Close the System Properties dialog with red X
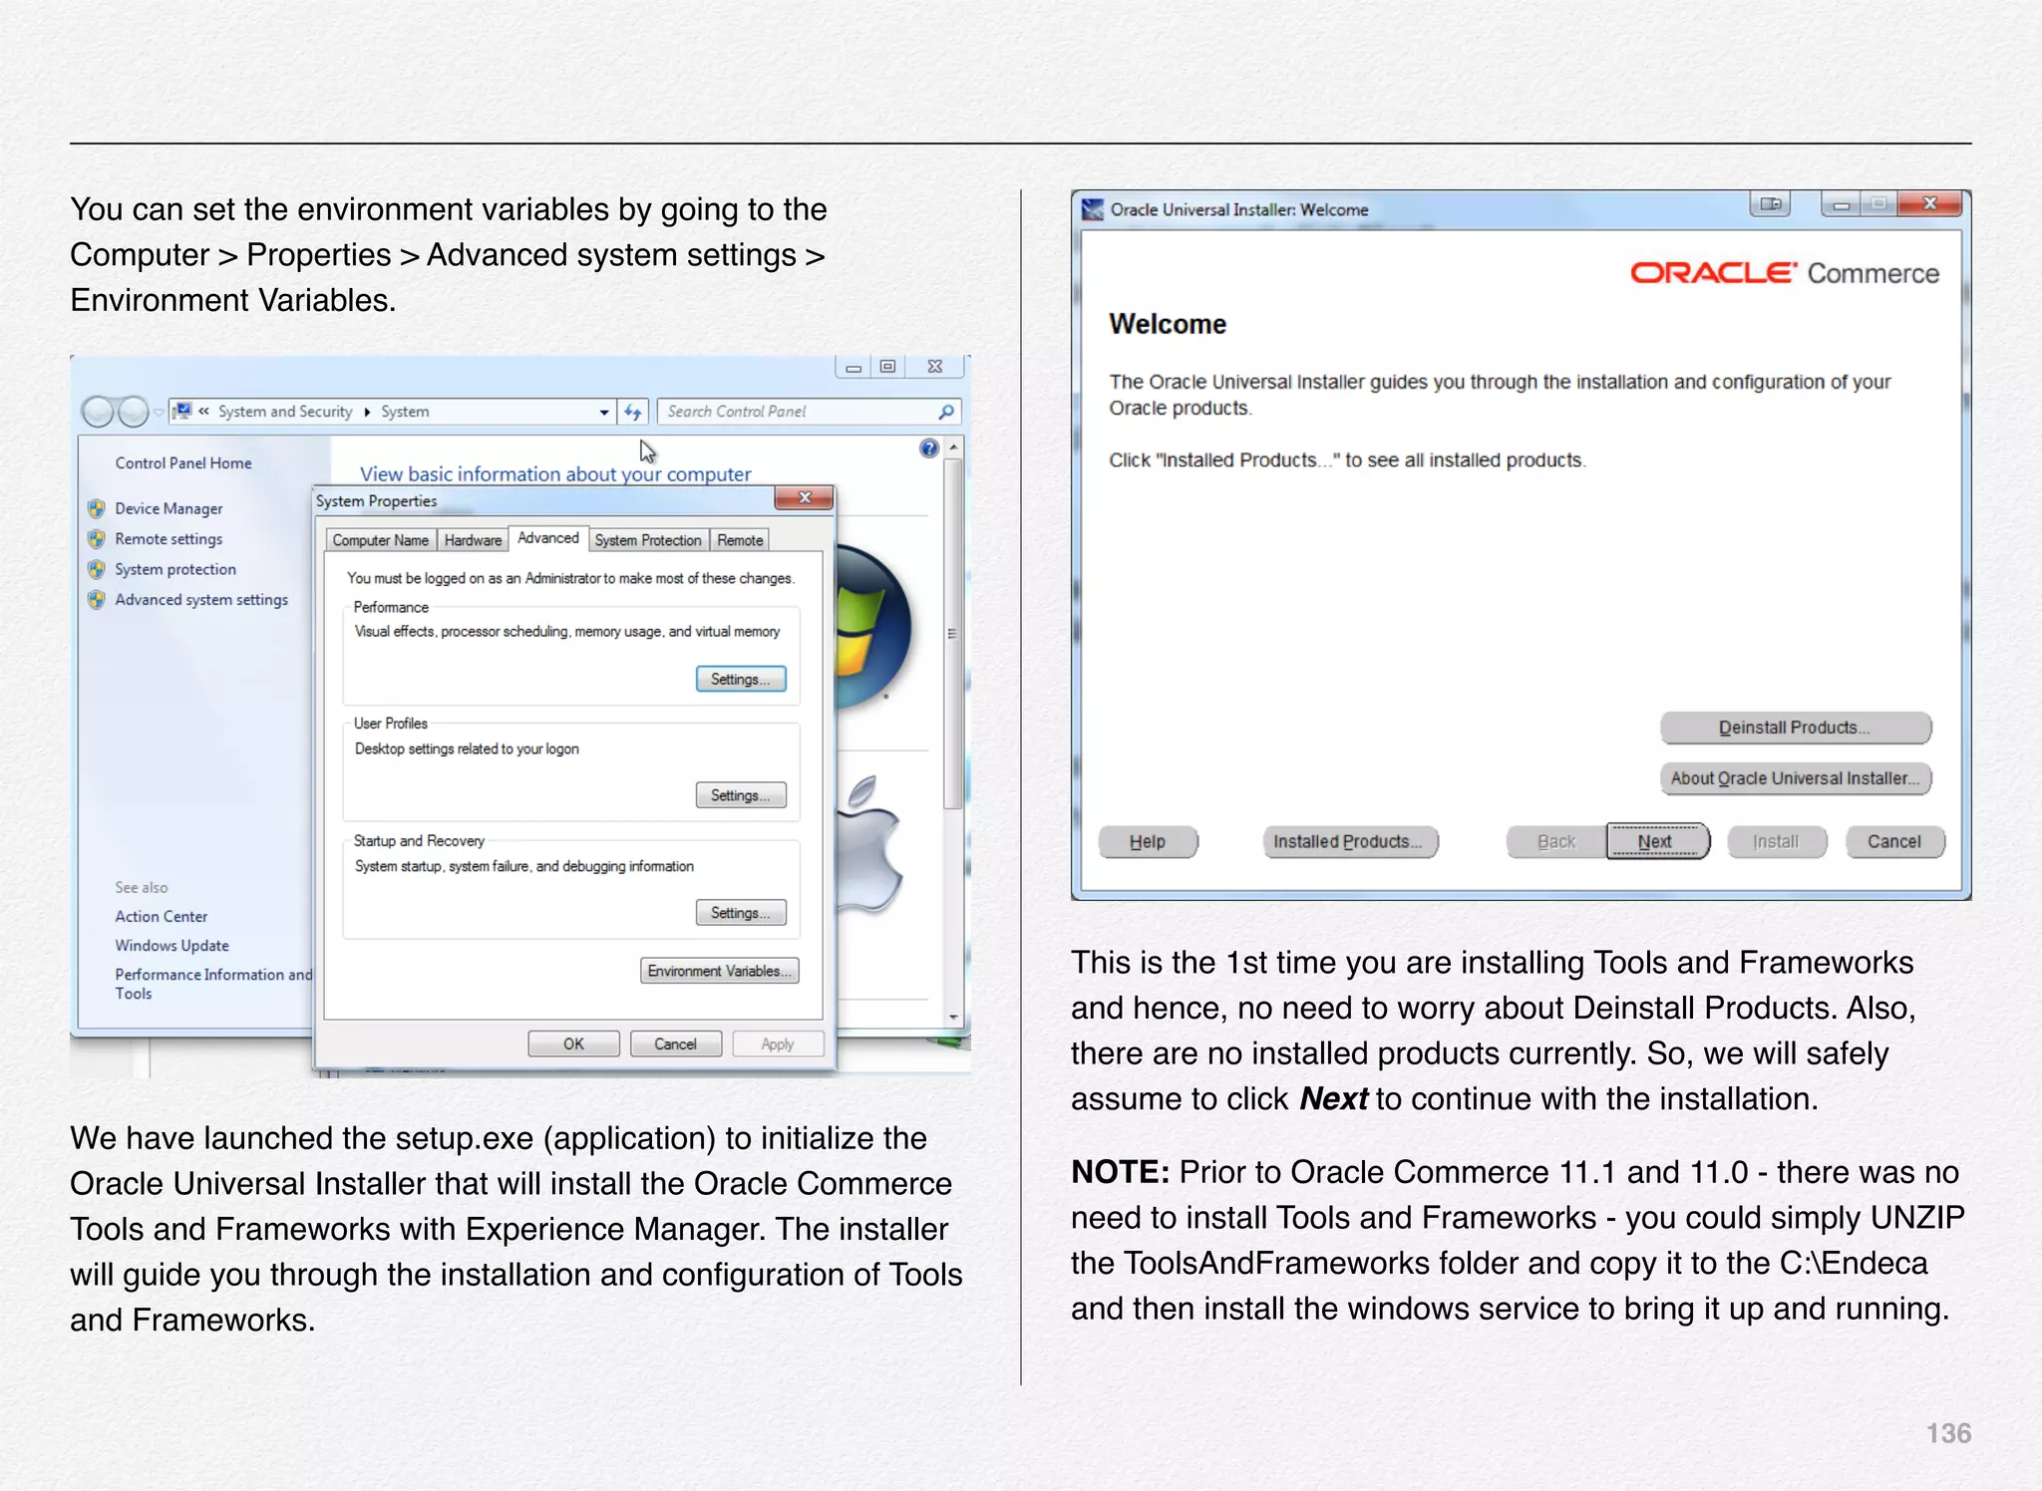2042x1491 pixels. click(x=804, y=497)
